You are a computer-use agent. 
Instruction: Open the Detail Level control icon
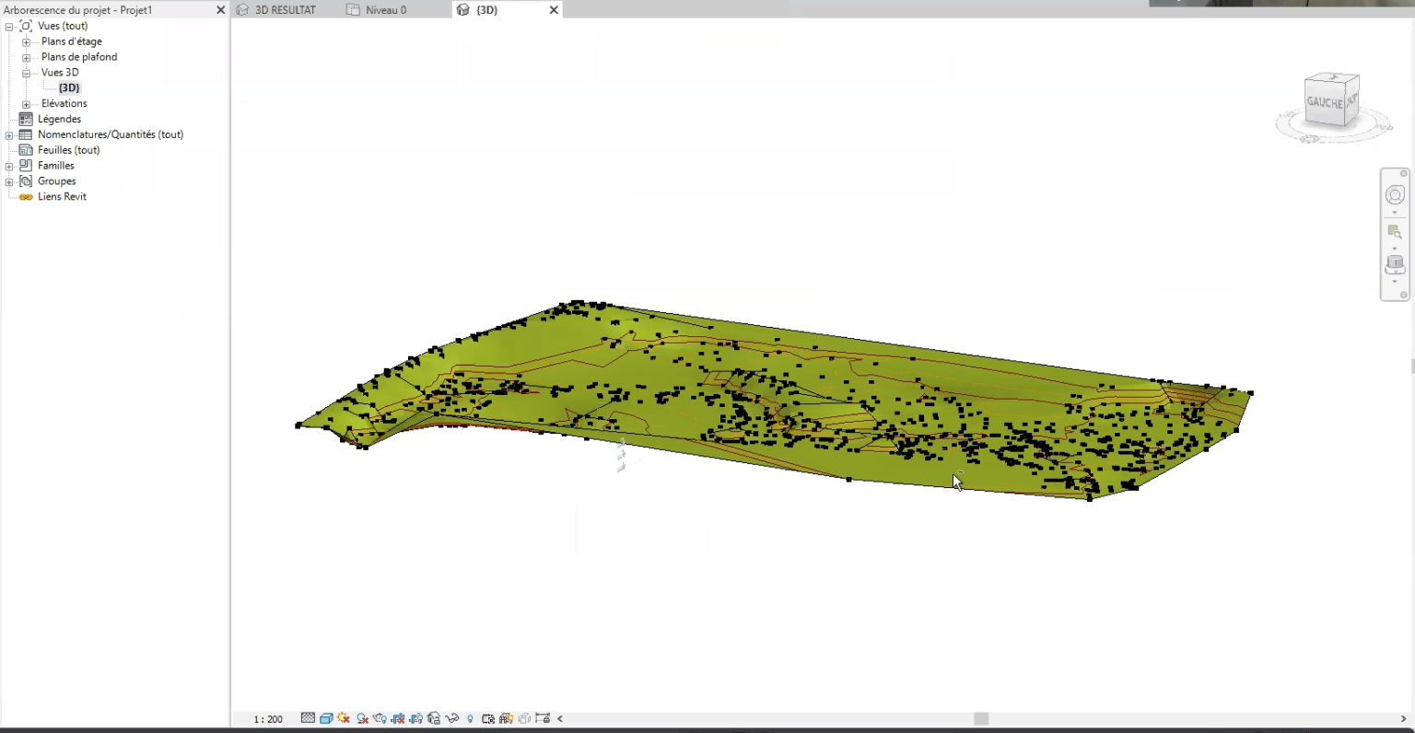(308, 718)
